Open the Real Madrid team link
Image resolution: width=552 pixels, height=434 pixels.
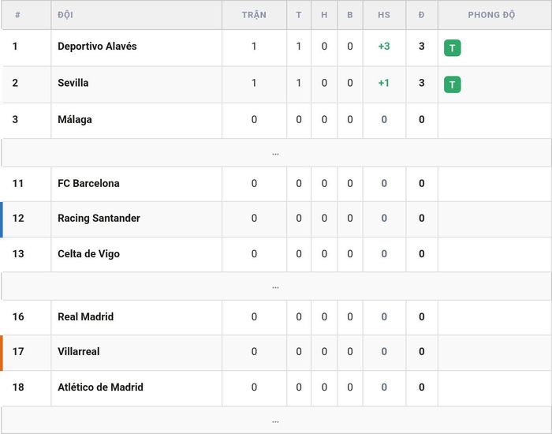click(85, 316)
